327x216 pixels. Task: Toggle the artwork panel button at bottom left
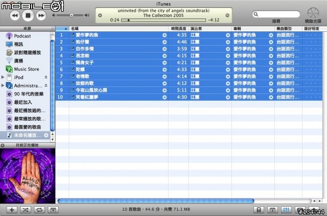point(53,210)
